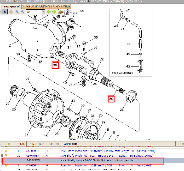Viewport: 184px width, 171px height.
Task: Click callout number 12 on the diagram
Action: (x=40, y=62)
